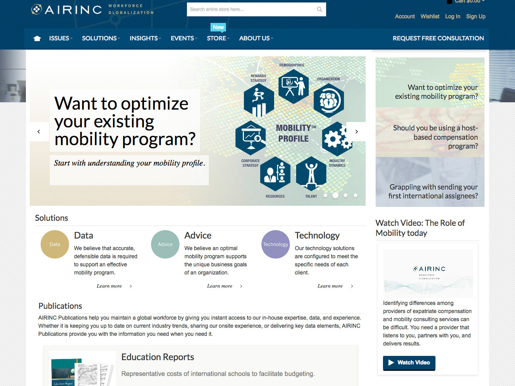Expand the Events menu
This screenshot has width=515, height=386.
(184, 38)
